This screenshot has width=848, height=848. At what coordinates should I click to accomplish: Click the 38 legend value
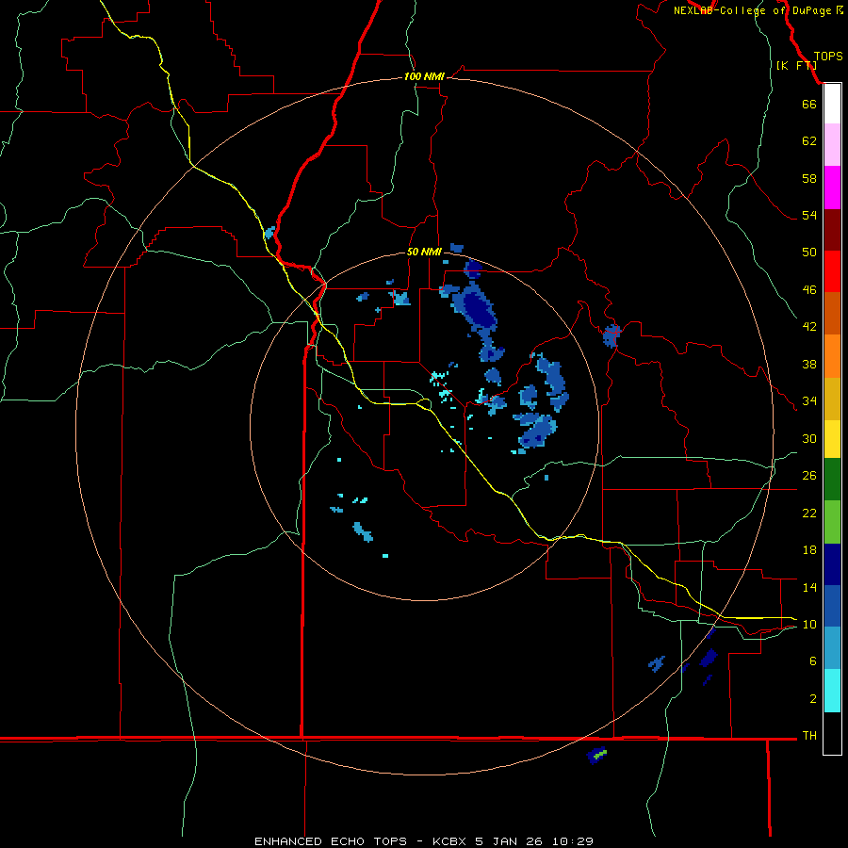809,364
